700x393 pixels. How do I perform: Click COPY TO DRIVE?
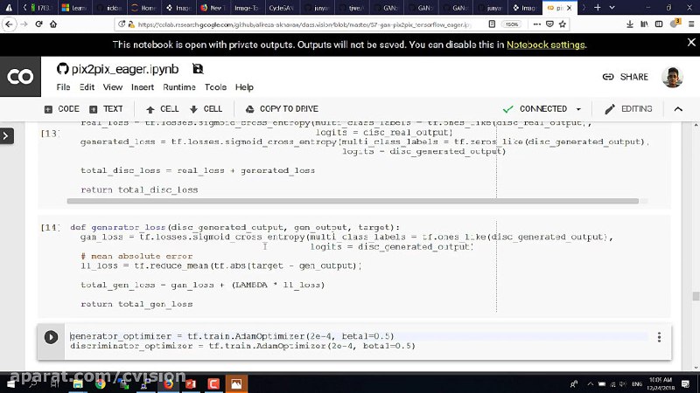(282, 109)
